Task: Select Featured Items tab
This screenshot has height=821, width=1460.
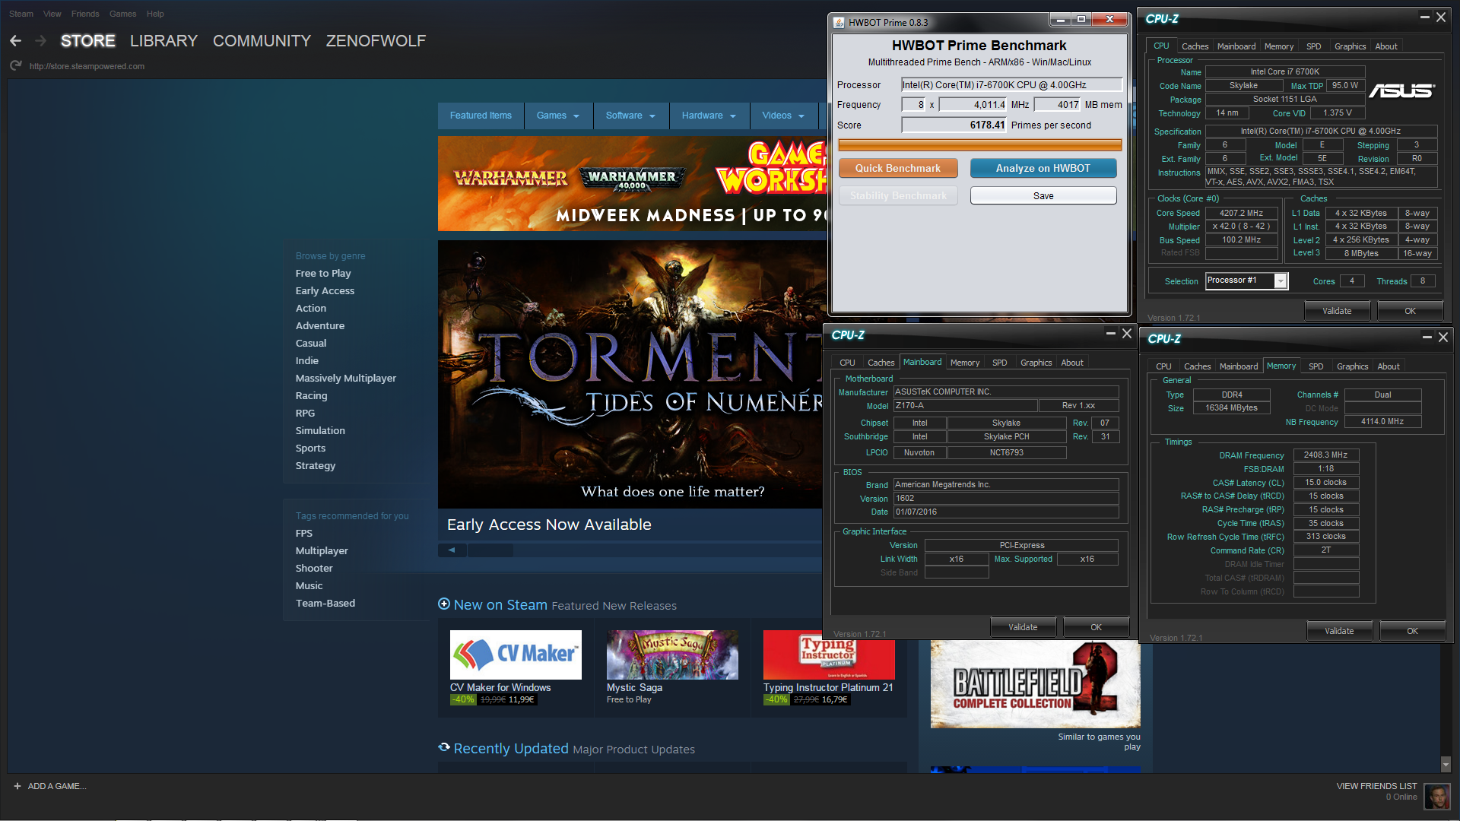Action: [481, 116]
